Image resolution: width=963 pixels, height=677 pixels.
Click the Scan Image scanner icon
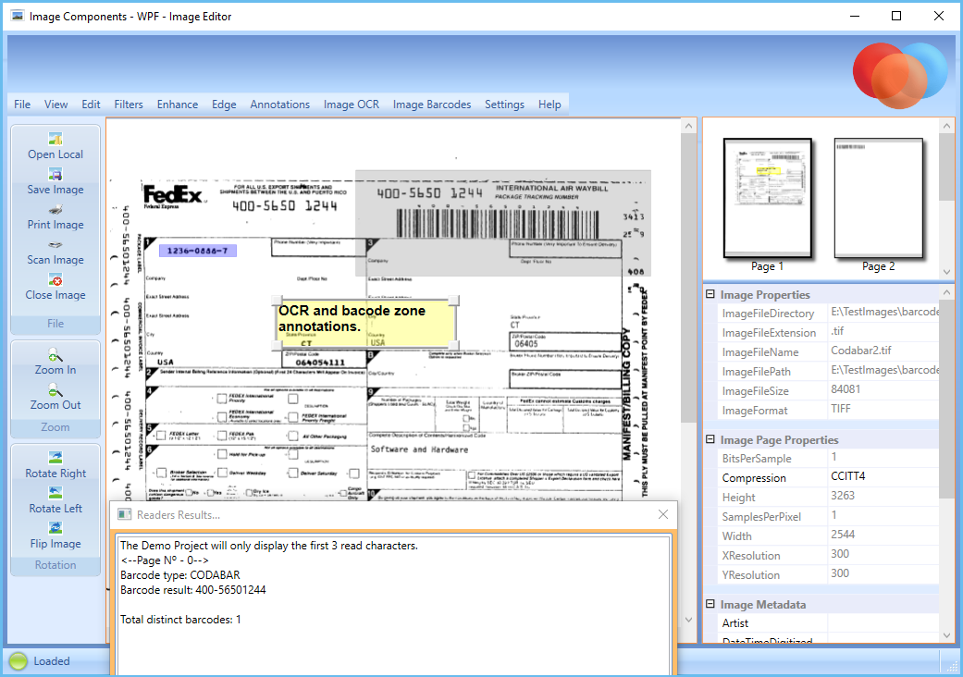pos(56,244)
